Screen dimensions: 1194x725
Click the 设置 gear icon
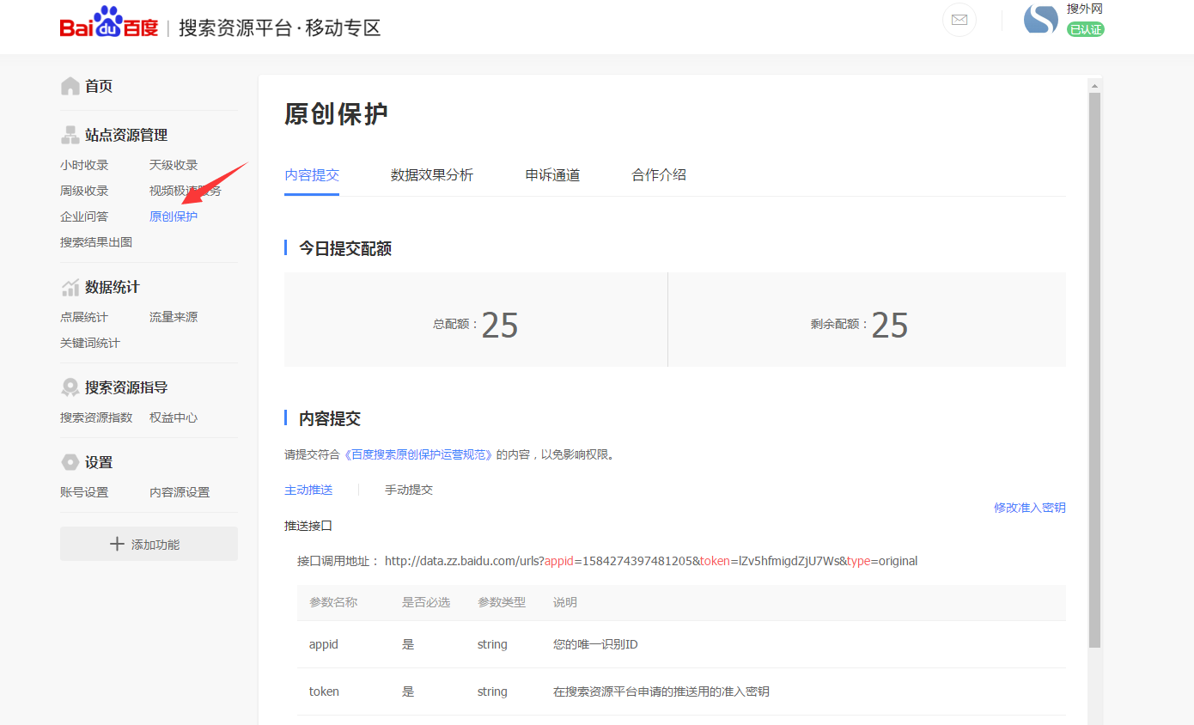point(69,461)
